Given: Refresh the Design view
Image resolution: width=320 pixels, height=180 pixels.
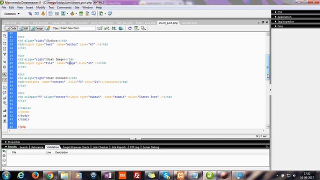Looking at the screenshot, I should click(130, 28).
